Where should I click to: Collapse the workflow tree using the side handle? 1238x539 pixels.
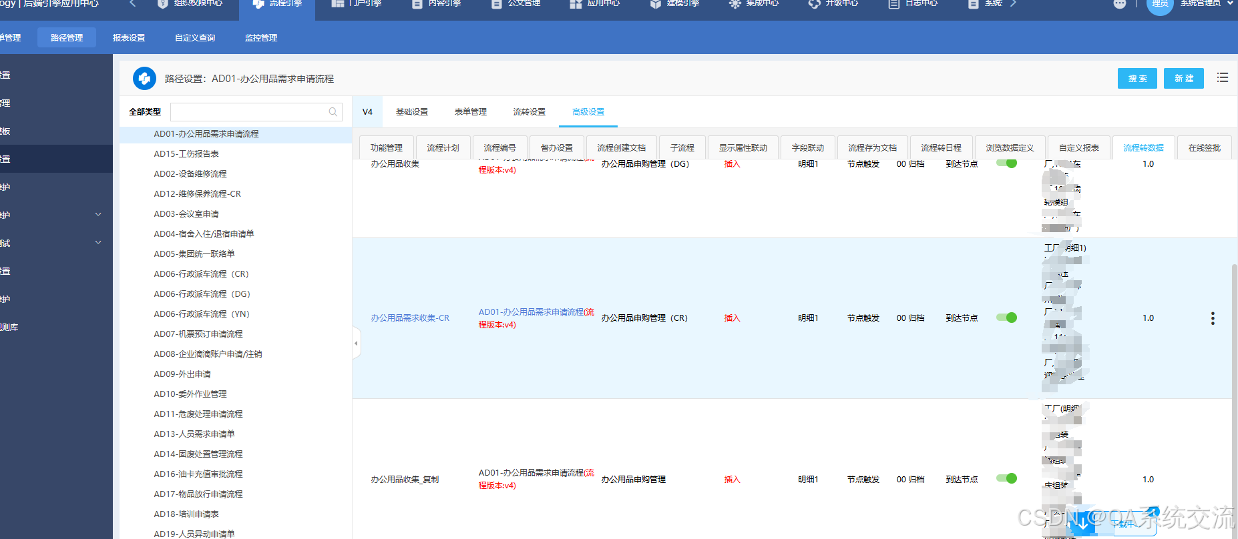click(356, 343)
